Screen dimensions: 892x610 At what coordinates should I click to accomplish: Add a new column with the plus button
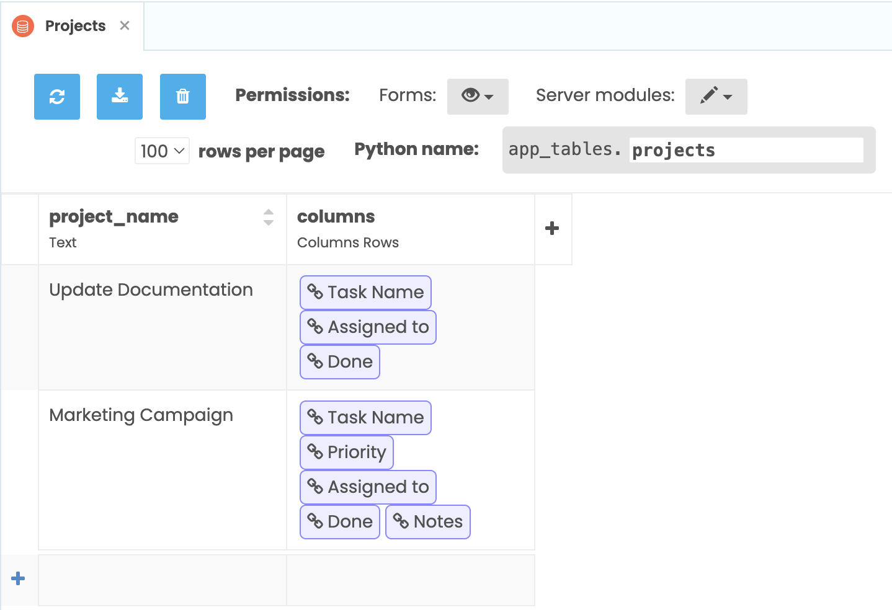click(551, 228)
